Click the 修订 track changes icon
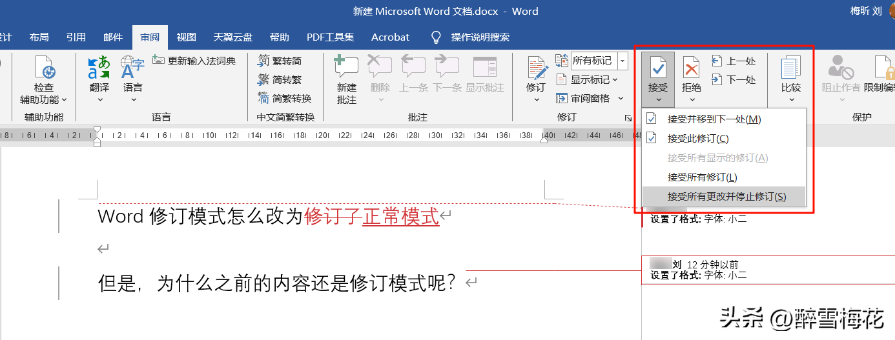Screen dimensions: 895x340 (537, 68)
